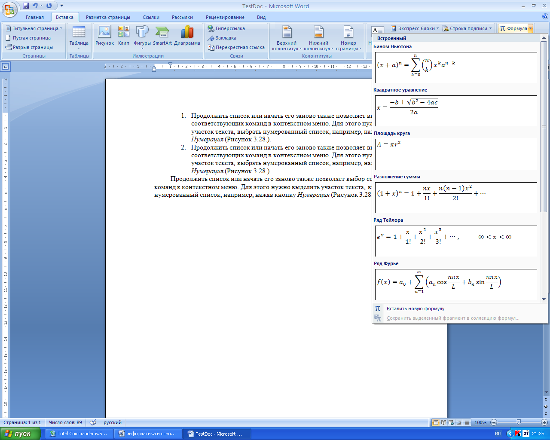Open the Клип clip art pane

(x=124, y=36)
